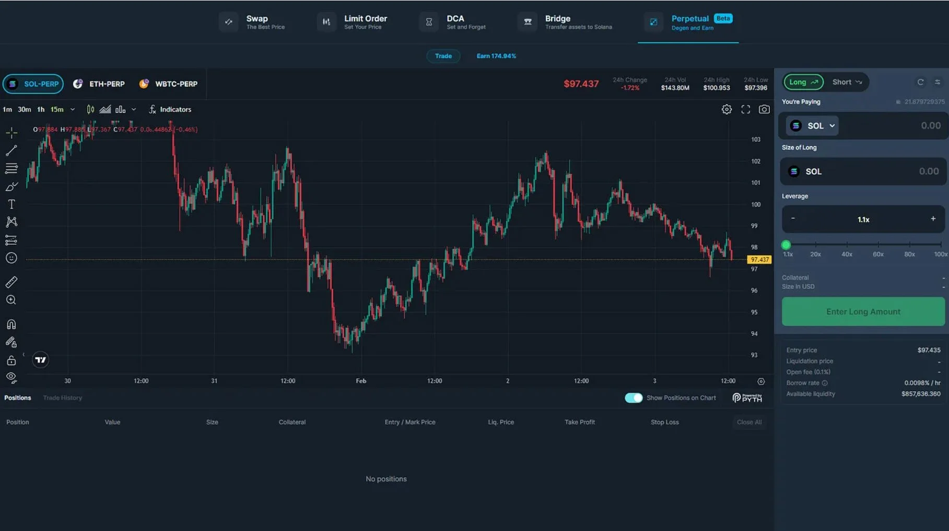The image size is (949, 531).
Task: Click the zoom in tool
Action: click(x=11, y=300)
